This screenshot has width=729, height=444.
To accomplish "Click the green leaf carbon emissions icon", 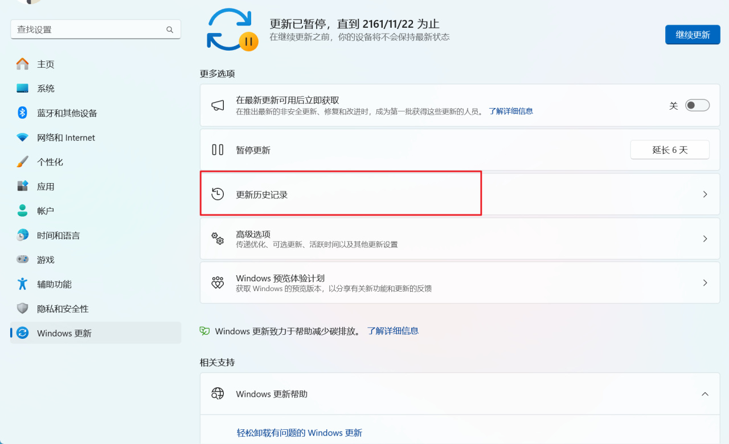I will pos(204,331).
